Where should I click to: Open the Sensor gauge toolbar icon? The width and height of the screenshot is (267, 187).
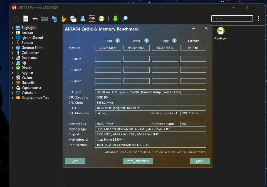coord(102,19)
